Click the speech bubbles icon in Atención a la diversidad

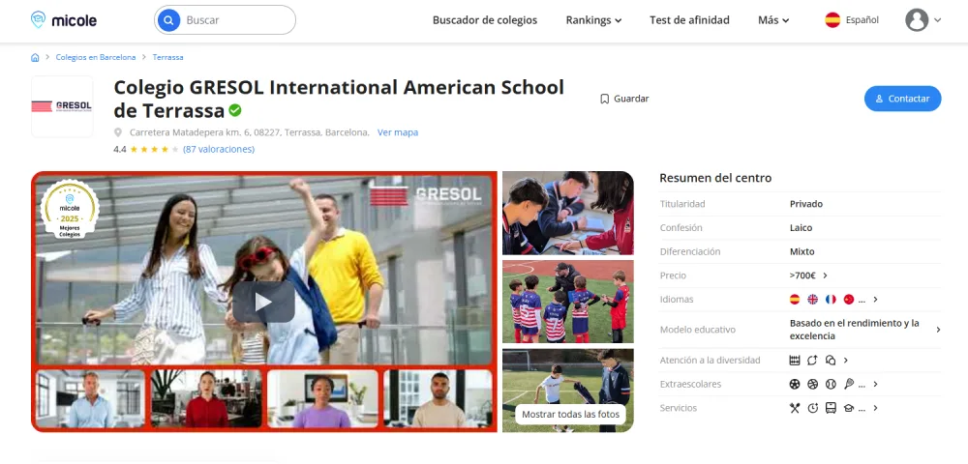(831, 361)
